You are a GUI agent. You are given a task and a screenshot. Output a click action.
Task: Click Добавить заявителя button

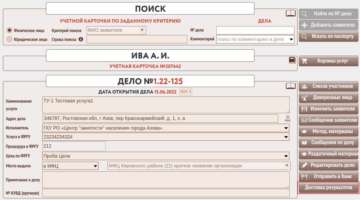click(x=328, y=25)
